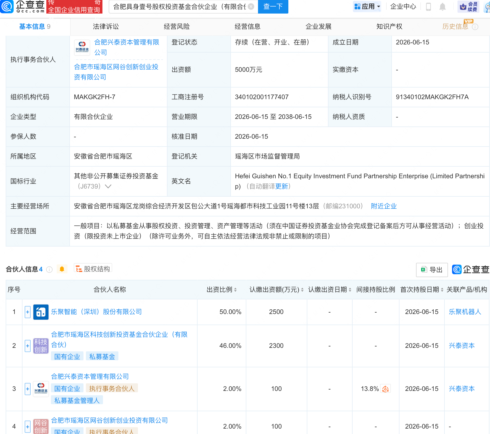Click 国有企业 tag in row 3

coord(67,389)
